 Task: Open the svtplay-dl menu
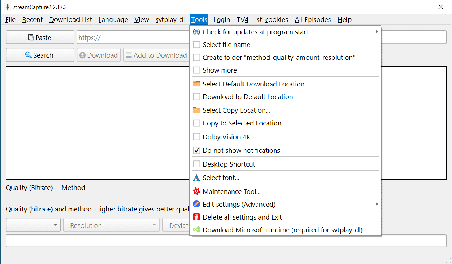(x=170, y=20)
